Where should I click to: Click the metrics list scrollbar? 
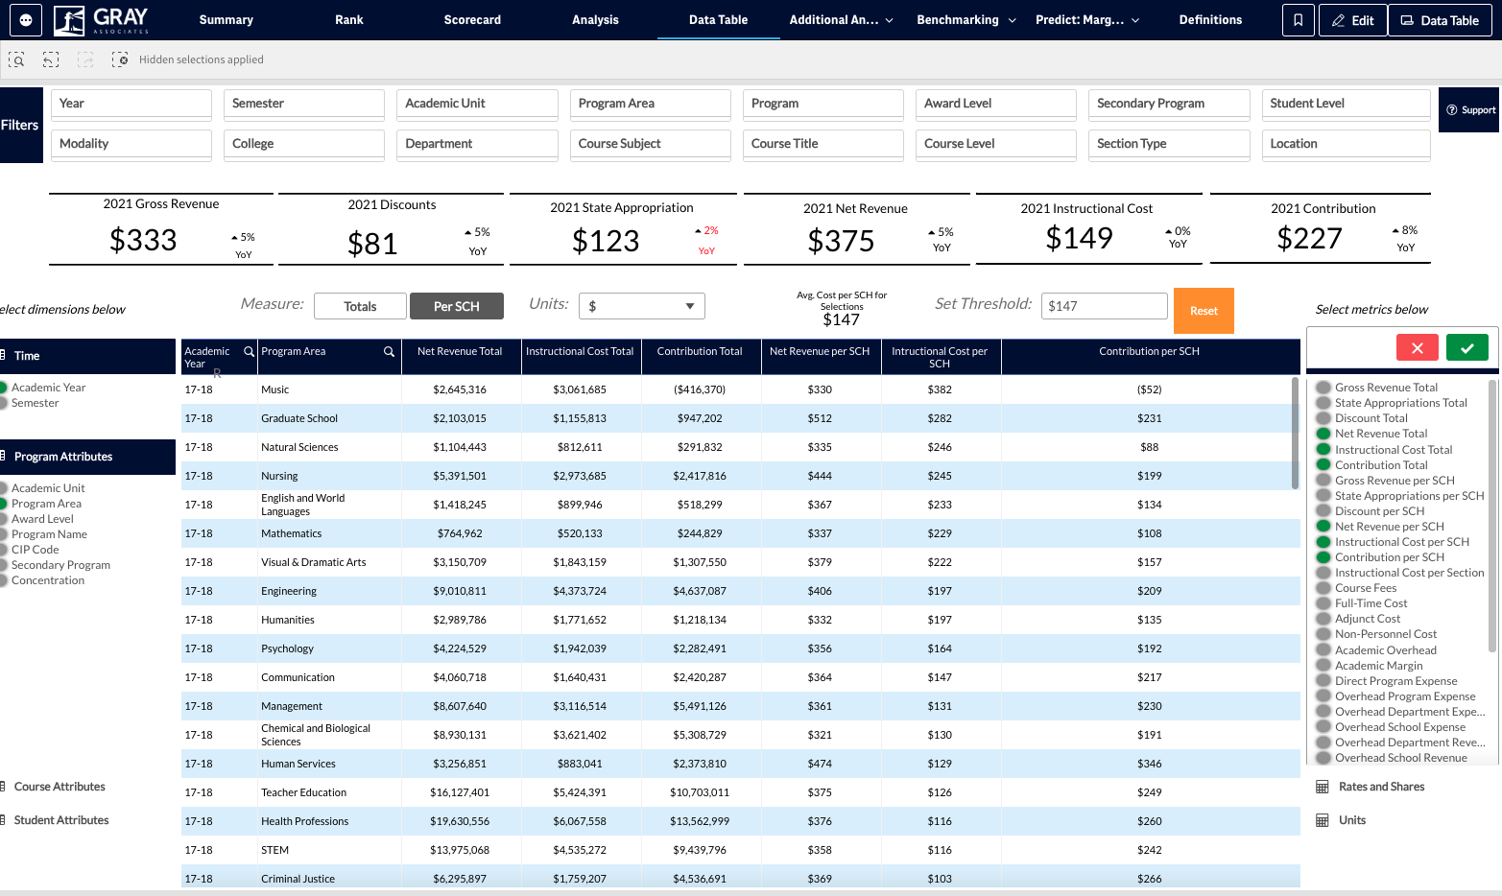tap(1492, 516)
